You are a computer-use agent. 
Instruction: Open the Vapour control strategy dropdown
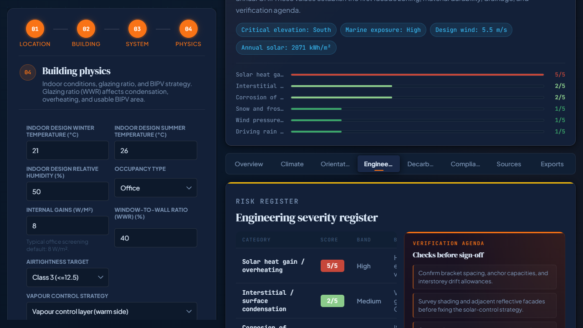click(112, 312)
